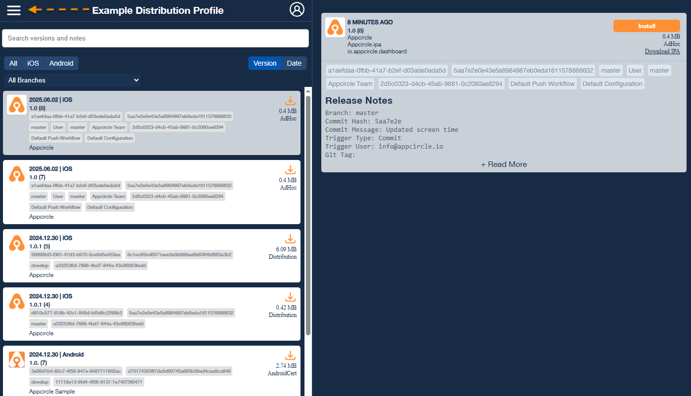Download version 1.0.1 (5) iOS build
This screenshot has height=396, width=691.
[290, 239]
